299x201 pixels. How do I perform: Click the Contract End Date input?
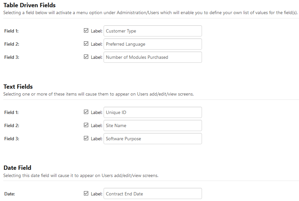click(152, 194)
